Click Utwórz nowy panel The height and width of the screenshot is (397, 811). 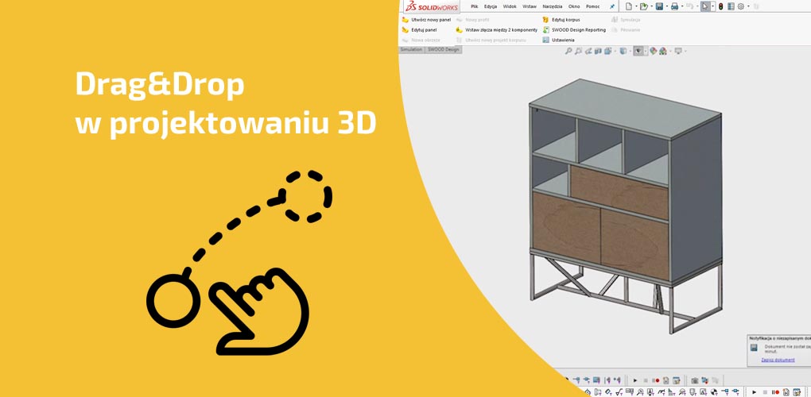click(426, 20)
